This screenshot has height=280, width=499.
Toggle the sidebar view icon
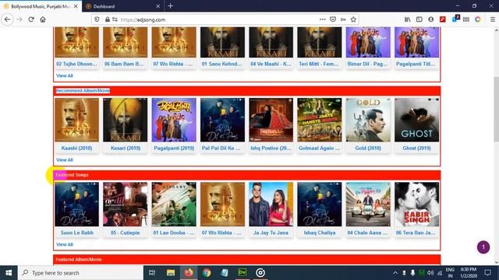pos(419,19)
